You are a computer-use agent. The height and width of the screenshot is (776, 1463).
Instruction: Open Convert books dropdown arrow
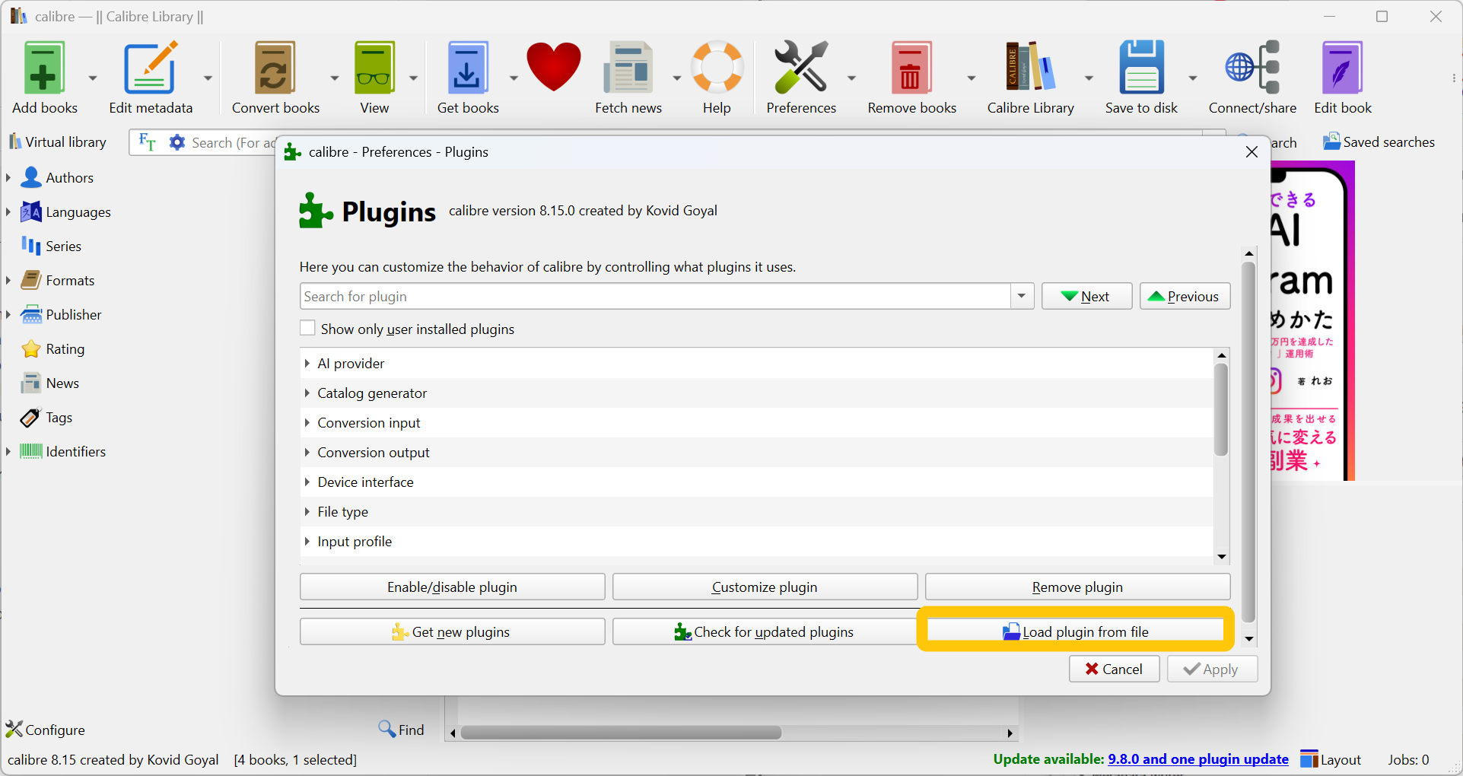coord(334,78)
